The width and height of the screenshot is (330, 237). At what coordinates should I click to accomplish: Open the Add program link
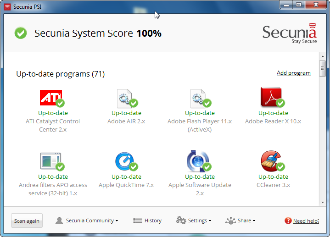pyautogui.click(x=294, y=73)
